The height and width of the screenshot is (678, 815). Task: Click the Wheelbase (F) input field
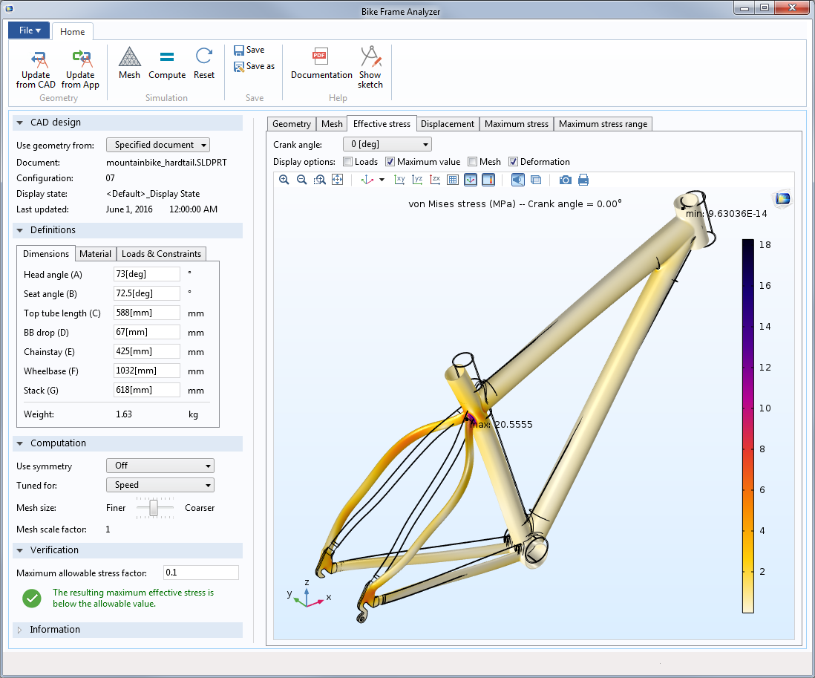coord(146,371)
